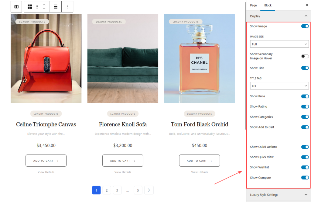Image resolution: width=311 pixels, height=202 pixels.
Task: Disable the Show Image toggle
Action: coord(305,26)
